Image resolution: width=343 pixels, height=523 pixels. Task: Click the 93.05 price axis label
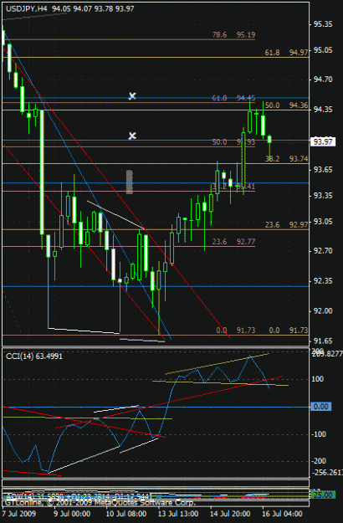(x=323, y=222)
